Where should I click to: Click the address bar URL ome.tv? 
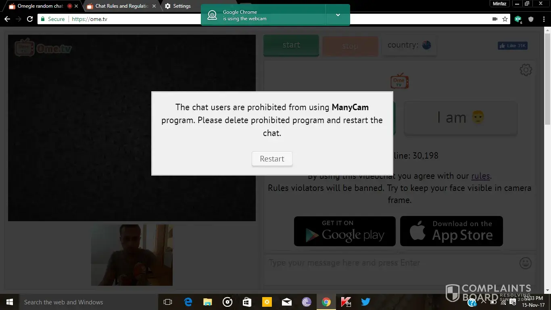[90, 19]
